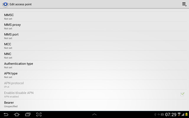Tap the screen capture icon in navigation bar
This screenshot has height=118, width=189.
pos(39,114)
